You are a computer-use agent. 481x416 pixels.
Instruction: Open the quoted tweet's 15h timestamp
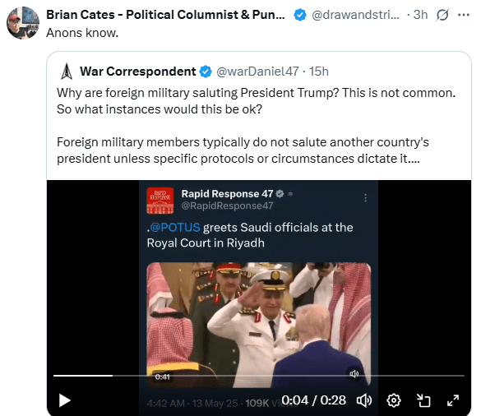318,72
